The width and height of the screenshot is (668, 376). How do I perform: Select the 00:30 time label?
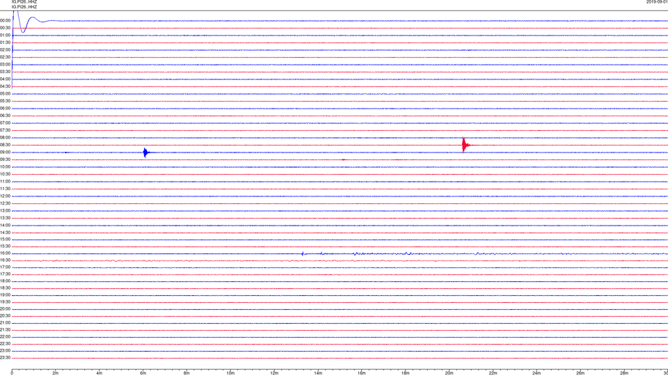(5, 28)
